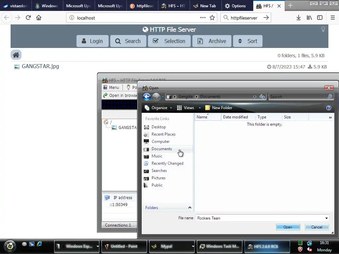Viewport: 339px width, 254px height.
Task: Show site information for localhost
Action: pos(72,18)
